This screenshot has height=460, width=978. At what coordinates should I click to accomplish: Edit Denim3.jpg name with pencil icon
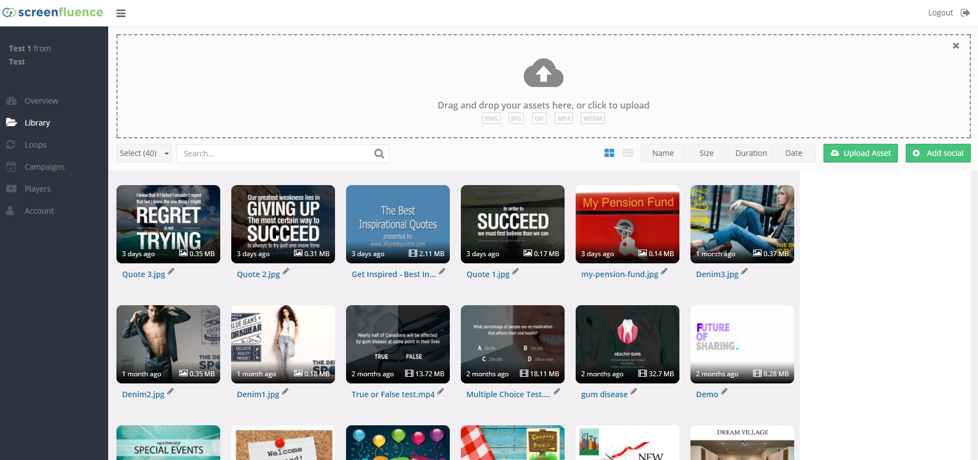[x=744, y=271]
